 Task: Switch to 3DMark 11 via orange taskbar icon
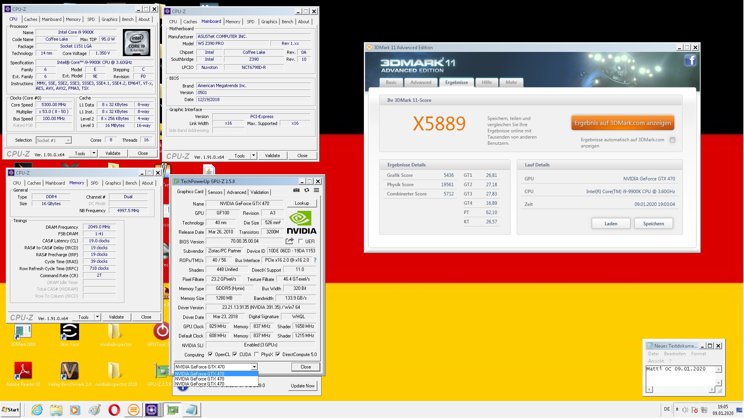(133, 410)
